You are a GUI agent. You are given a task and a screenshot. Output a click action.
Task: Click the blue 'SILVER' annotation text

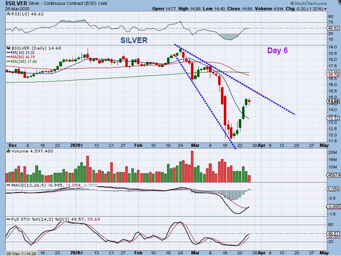(x=134, y=40)
